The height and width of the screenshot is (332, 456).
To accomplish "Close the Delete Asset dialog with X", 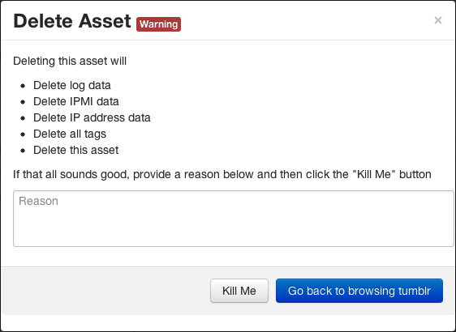I will click(438, 20).
